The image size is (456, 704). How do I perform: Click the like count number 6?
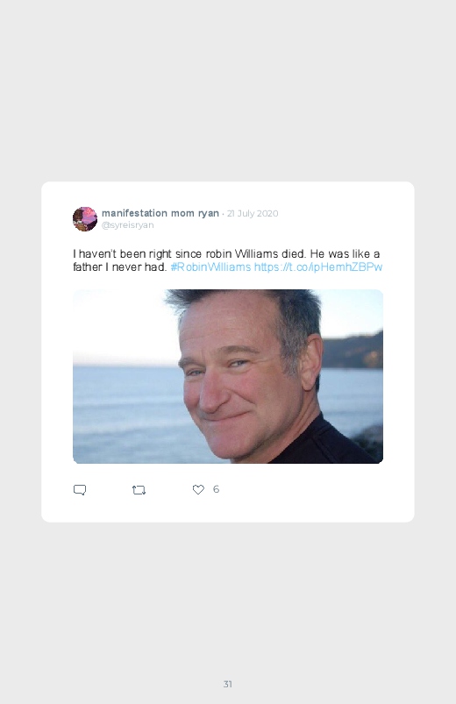[216, 489]
